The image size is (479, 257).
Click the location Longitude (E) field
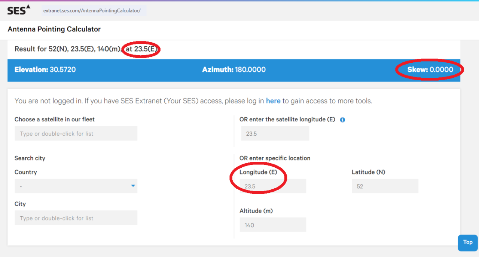pyautogui.click(x=273, y=186)
